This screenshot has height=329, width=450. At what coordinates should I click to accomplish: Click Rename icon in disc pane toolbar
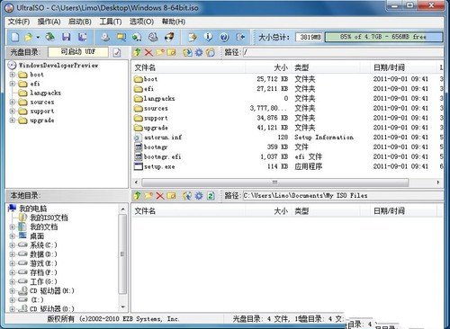coord(171,52)
